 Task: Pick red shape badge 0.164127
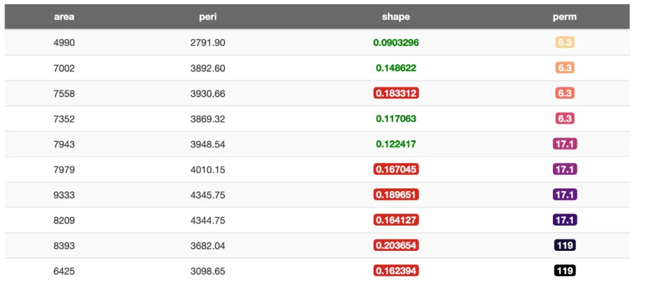[396, 220]
